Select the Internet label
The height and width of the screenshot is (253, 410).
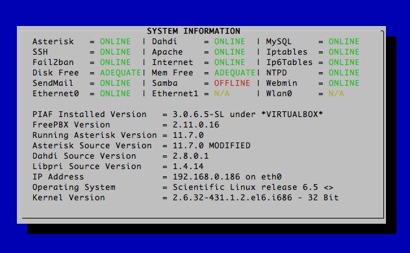coord(173,62)
